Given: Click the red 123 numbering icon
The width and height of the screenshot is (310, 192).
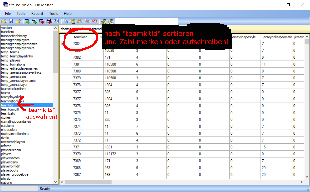Looking at the screenshot, I should pyautogui.click(x=95, y=21).
